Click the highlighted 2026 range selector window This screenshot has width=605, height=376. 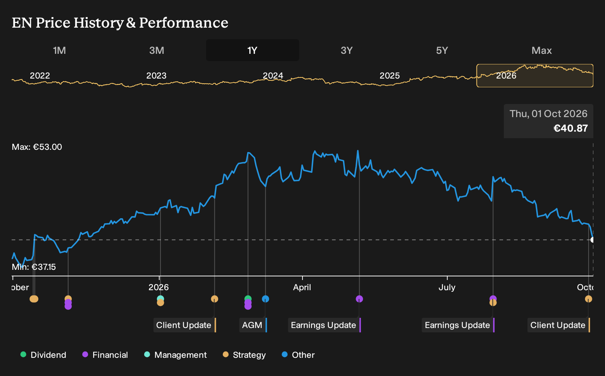pos(535,76)
